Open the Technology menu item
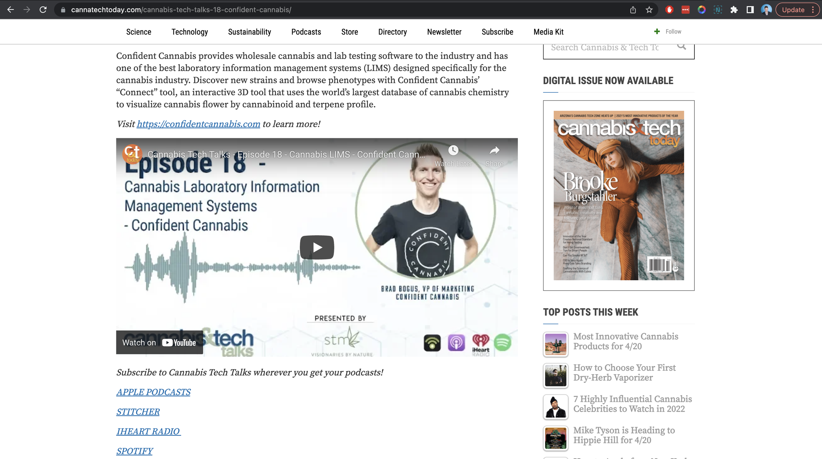This screenshot has width=822, height=459. (x=189, y=32)
